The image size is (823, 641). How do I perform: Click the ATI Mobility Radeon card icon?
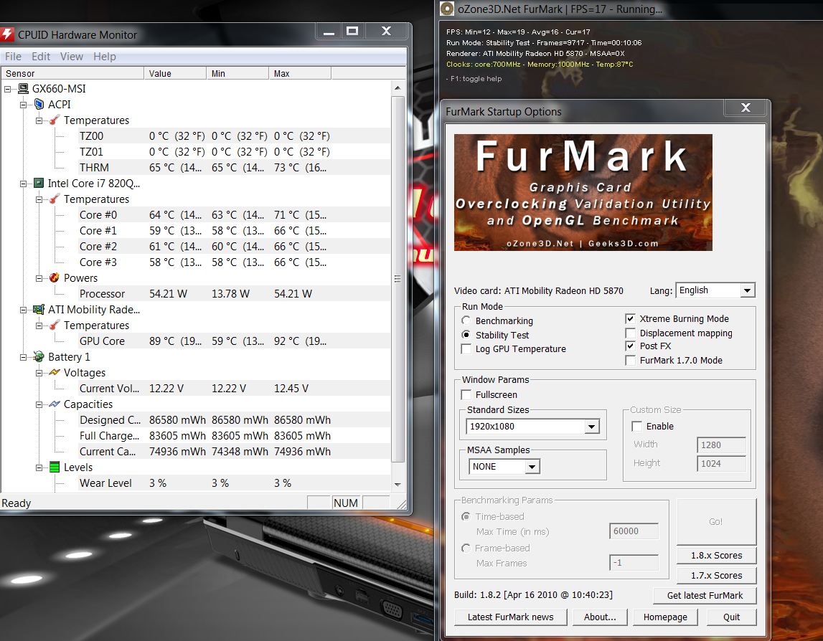39,310
